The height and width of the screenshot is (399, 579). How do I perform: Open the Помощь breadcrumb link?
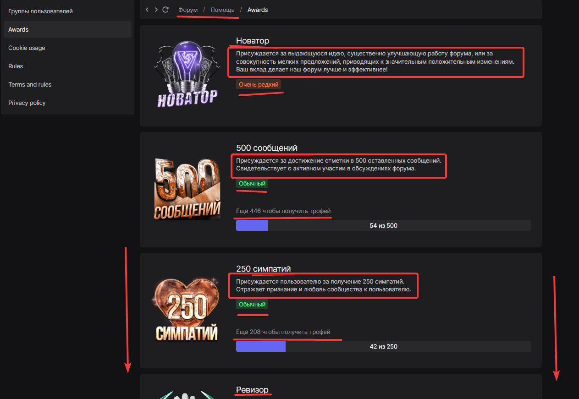[x=222, y=10]
